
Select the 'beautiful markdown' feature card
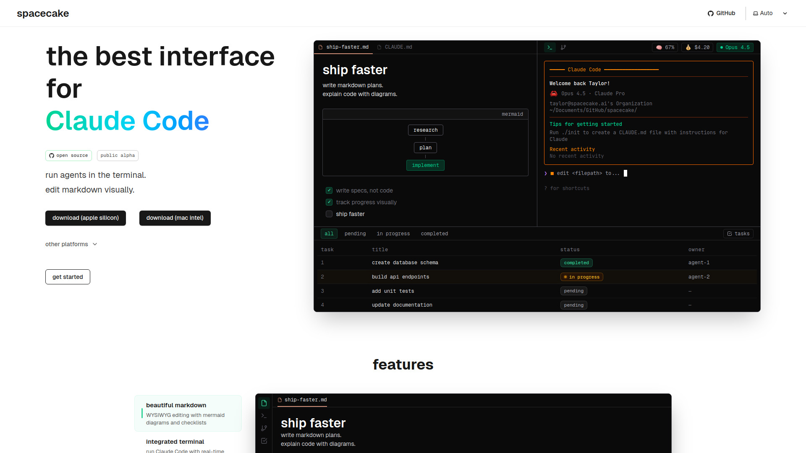(x=188, y=414)
